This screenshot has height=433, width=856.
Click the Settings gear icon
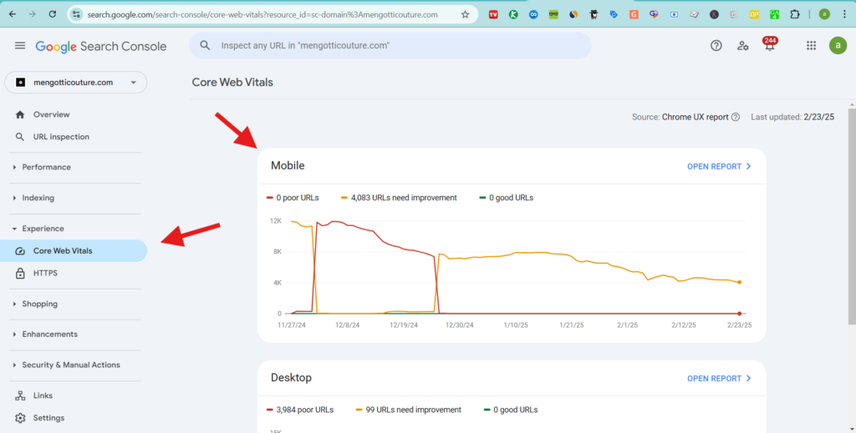click(20, 418)
